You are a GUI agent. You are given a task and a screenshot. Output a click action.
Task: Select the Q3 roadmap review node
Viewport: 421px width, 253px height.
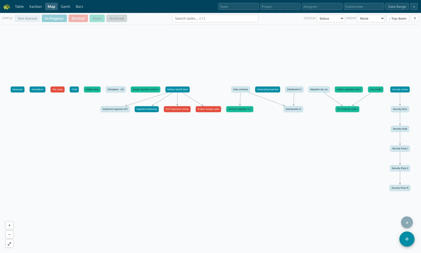coord(347,109)
